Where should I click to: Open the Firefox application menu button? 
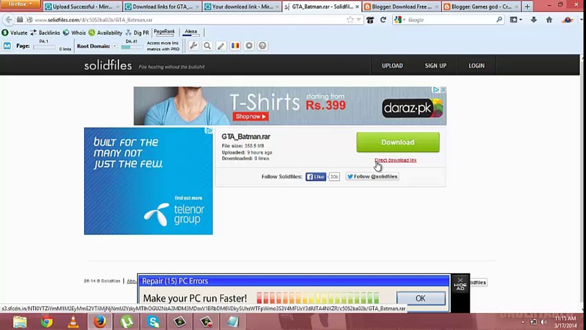pos(21,4)
